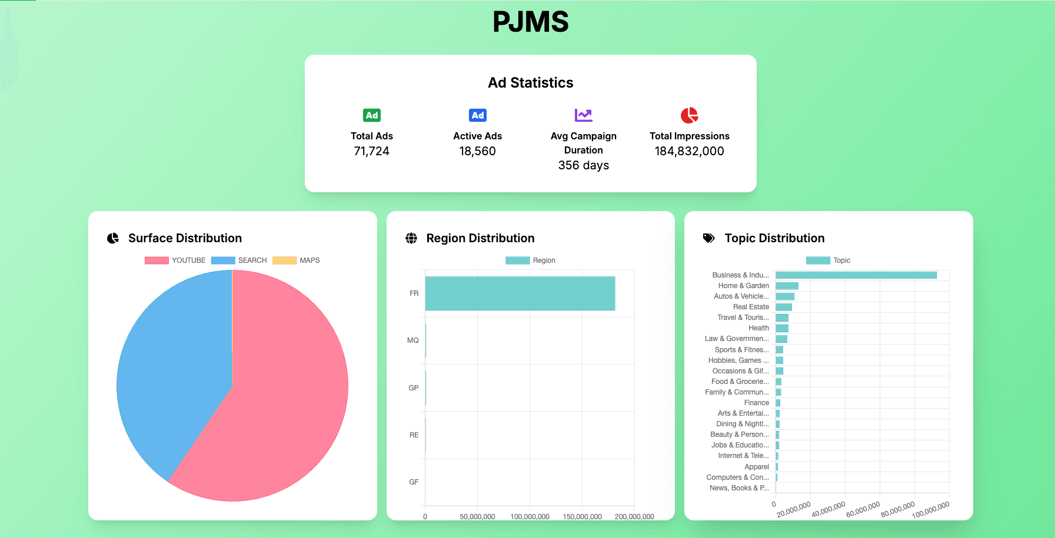Click the 184,832,000 impressions value
Image resolution: width=1055 pixels, height=538 pixels.
pos(690,151)
